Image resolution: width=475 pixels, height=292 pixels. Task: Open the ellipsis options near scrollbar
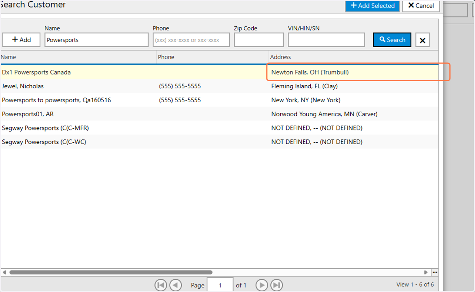coord(435,273)
